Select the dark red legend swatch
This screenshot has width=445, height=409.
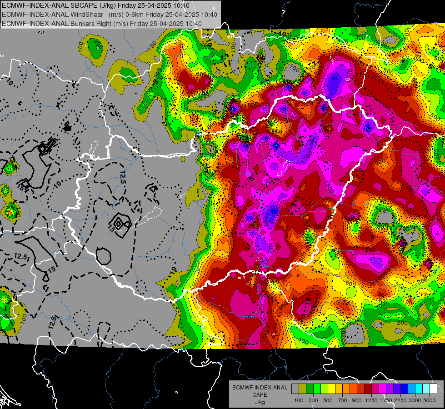[368, 389]
